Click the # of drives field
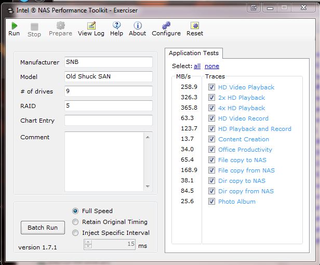The width and height of the screenshot is (320, 265). tap(109, 91)
